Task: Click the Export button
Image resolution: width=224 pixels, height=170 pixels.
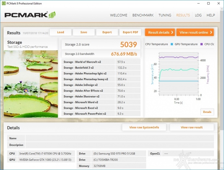Action: [x=107, y=32]
